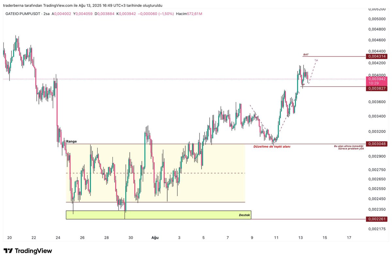Screen dimensions: 392x260
Task: Click the 0,003048 price tag
Action: (x=377, y=144)
